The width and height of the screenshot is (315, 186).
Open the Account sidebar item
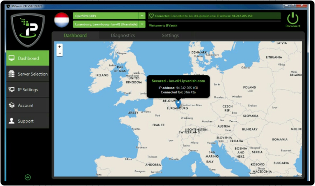(x=28, y=105)
